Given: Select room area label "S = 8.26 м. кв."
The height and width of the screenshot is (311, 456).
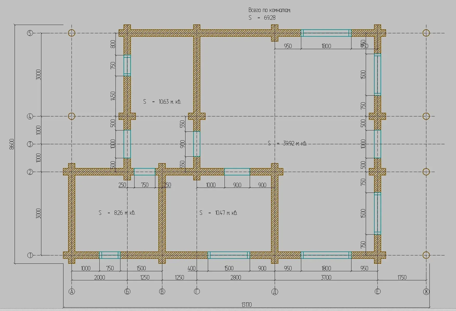Looking at the screenshot, I should pyautogui.click(x=117, y=213).
